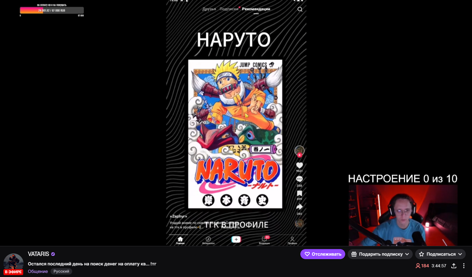Click stream title starting with Остался последний
472x277 pixels.
(92, 264)
